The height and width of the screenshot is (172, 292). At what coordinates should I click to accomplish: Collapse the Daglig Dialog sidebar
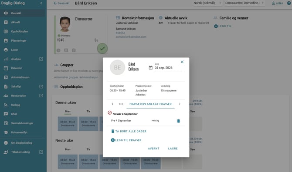pyautogui.click(x=41, y=3)
